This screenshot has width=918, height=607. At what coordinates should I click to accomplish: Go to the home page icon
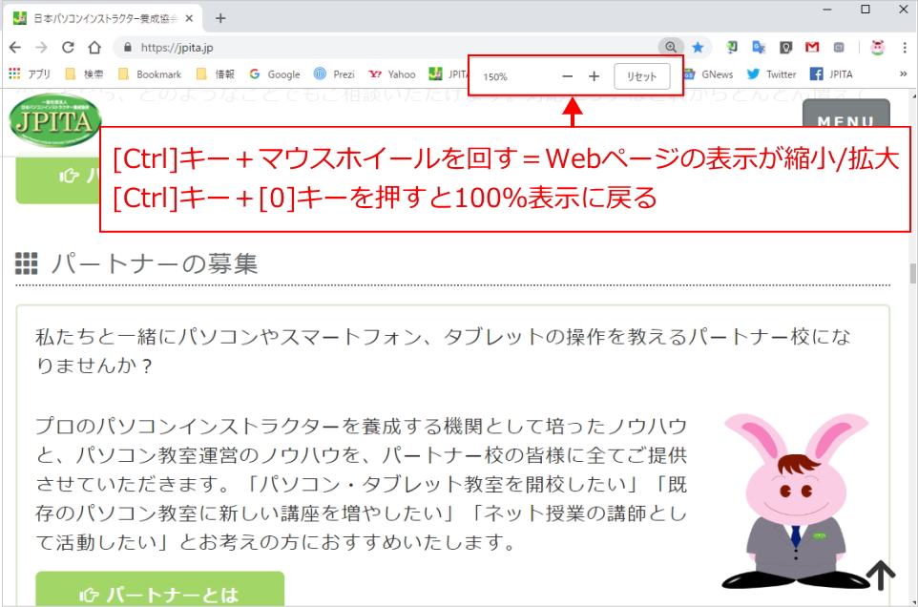click(x=94, y=47)
